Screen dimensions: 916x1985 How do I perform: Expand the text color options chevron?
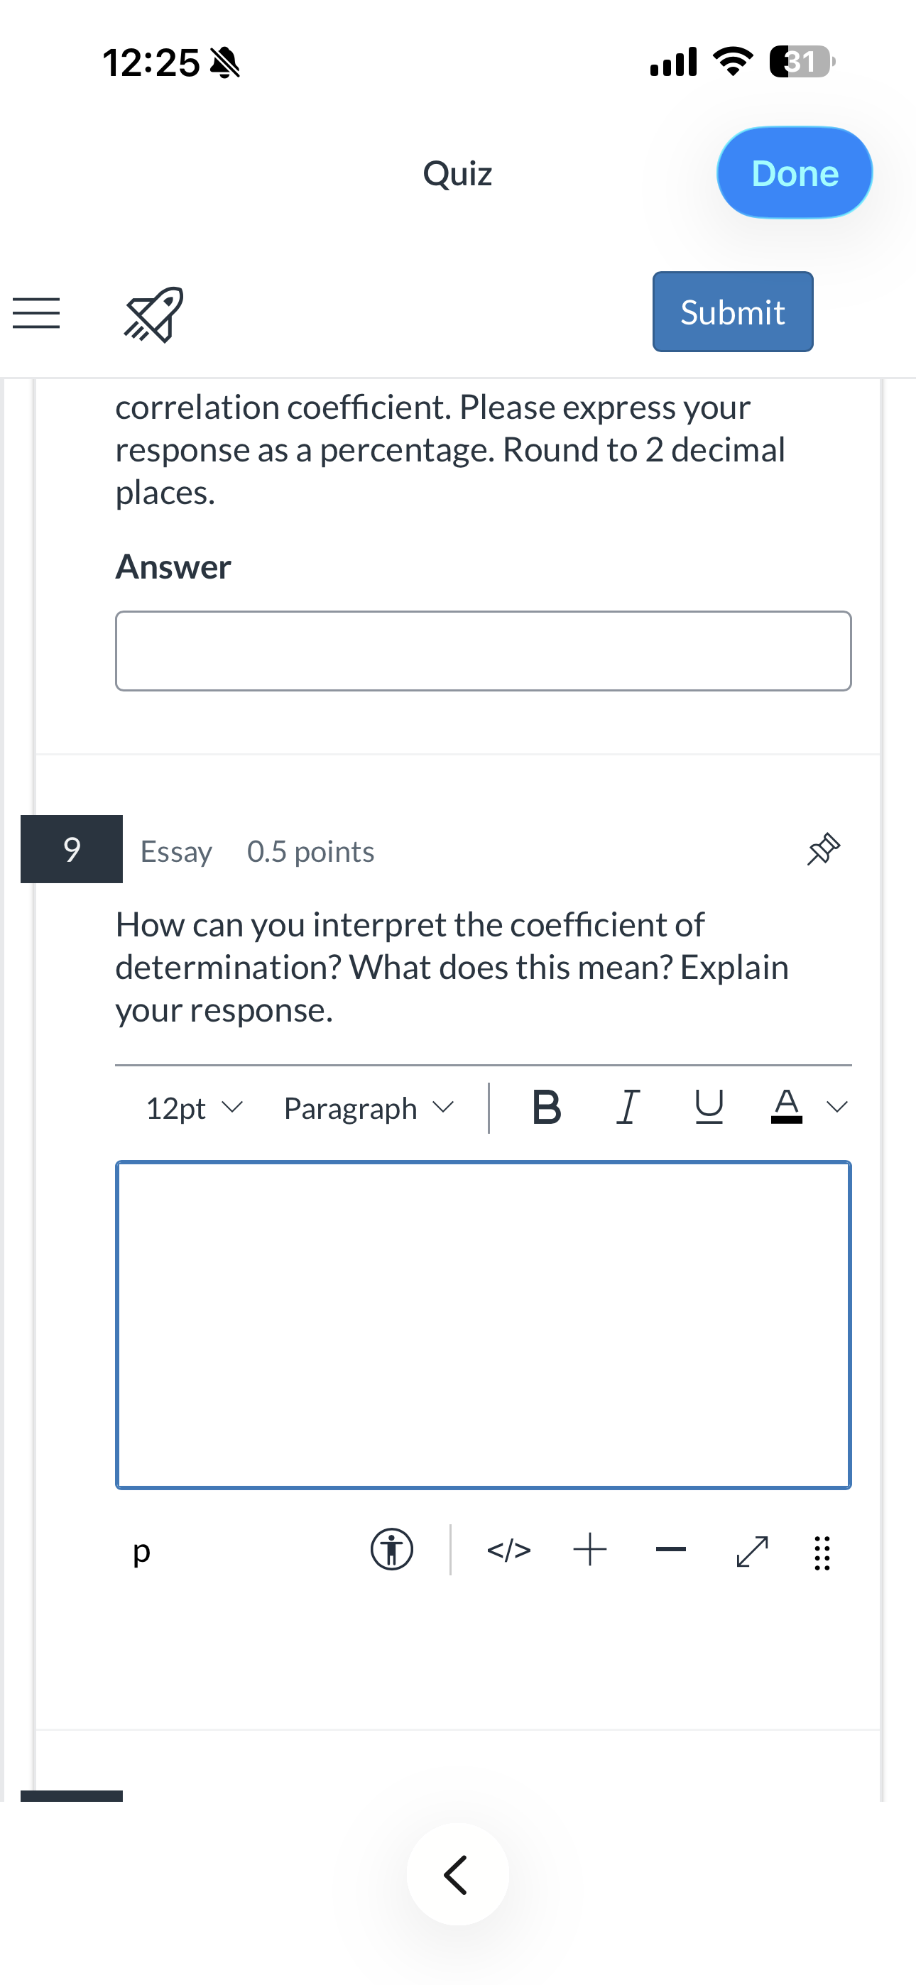pyautogui.click(x=837, y=1108)
